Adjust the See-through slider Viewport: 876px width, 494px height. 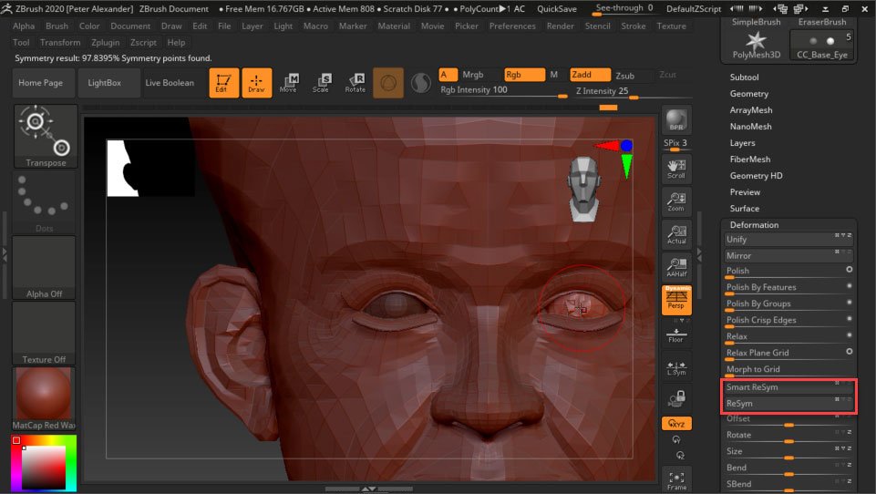(624, 8)
